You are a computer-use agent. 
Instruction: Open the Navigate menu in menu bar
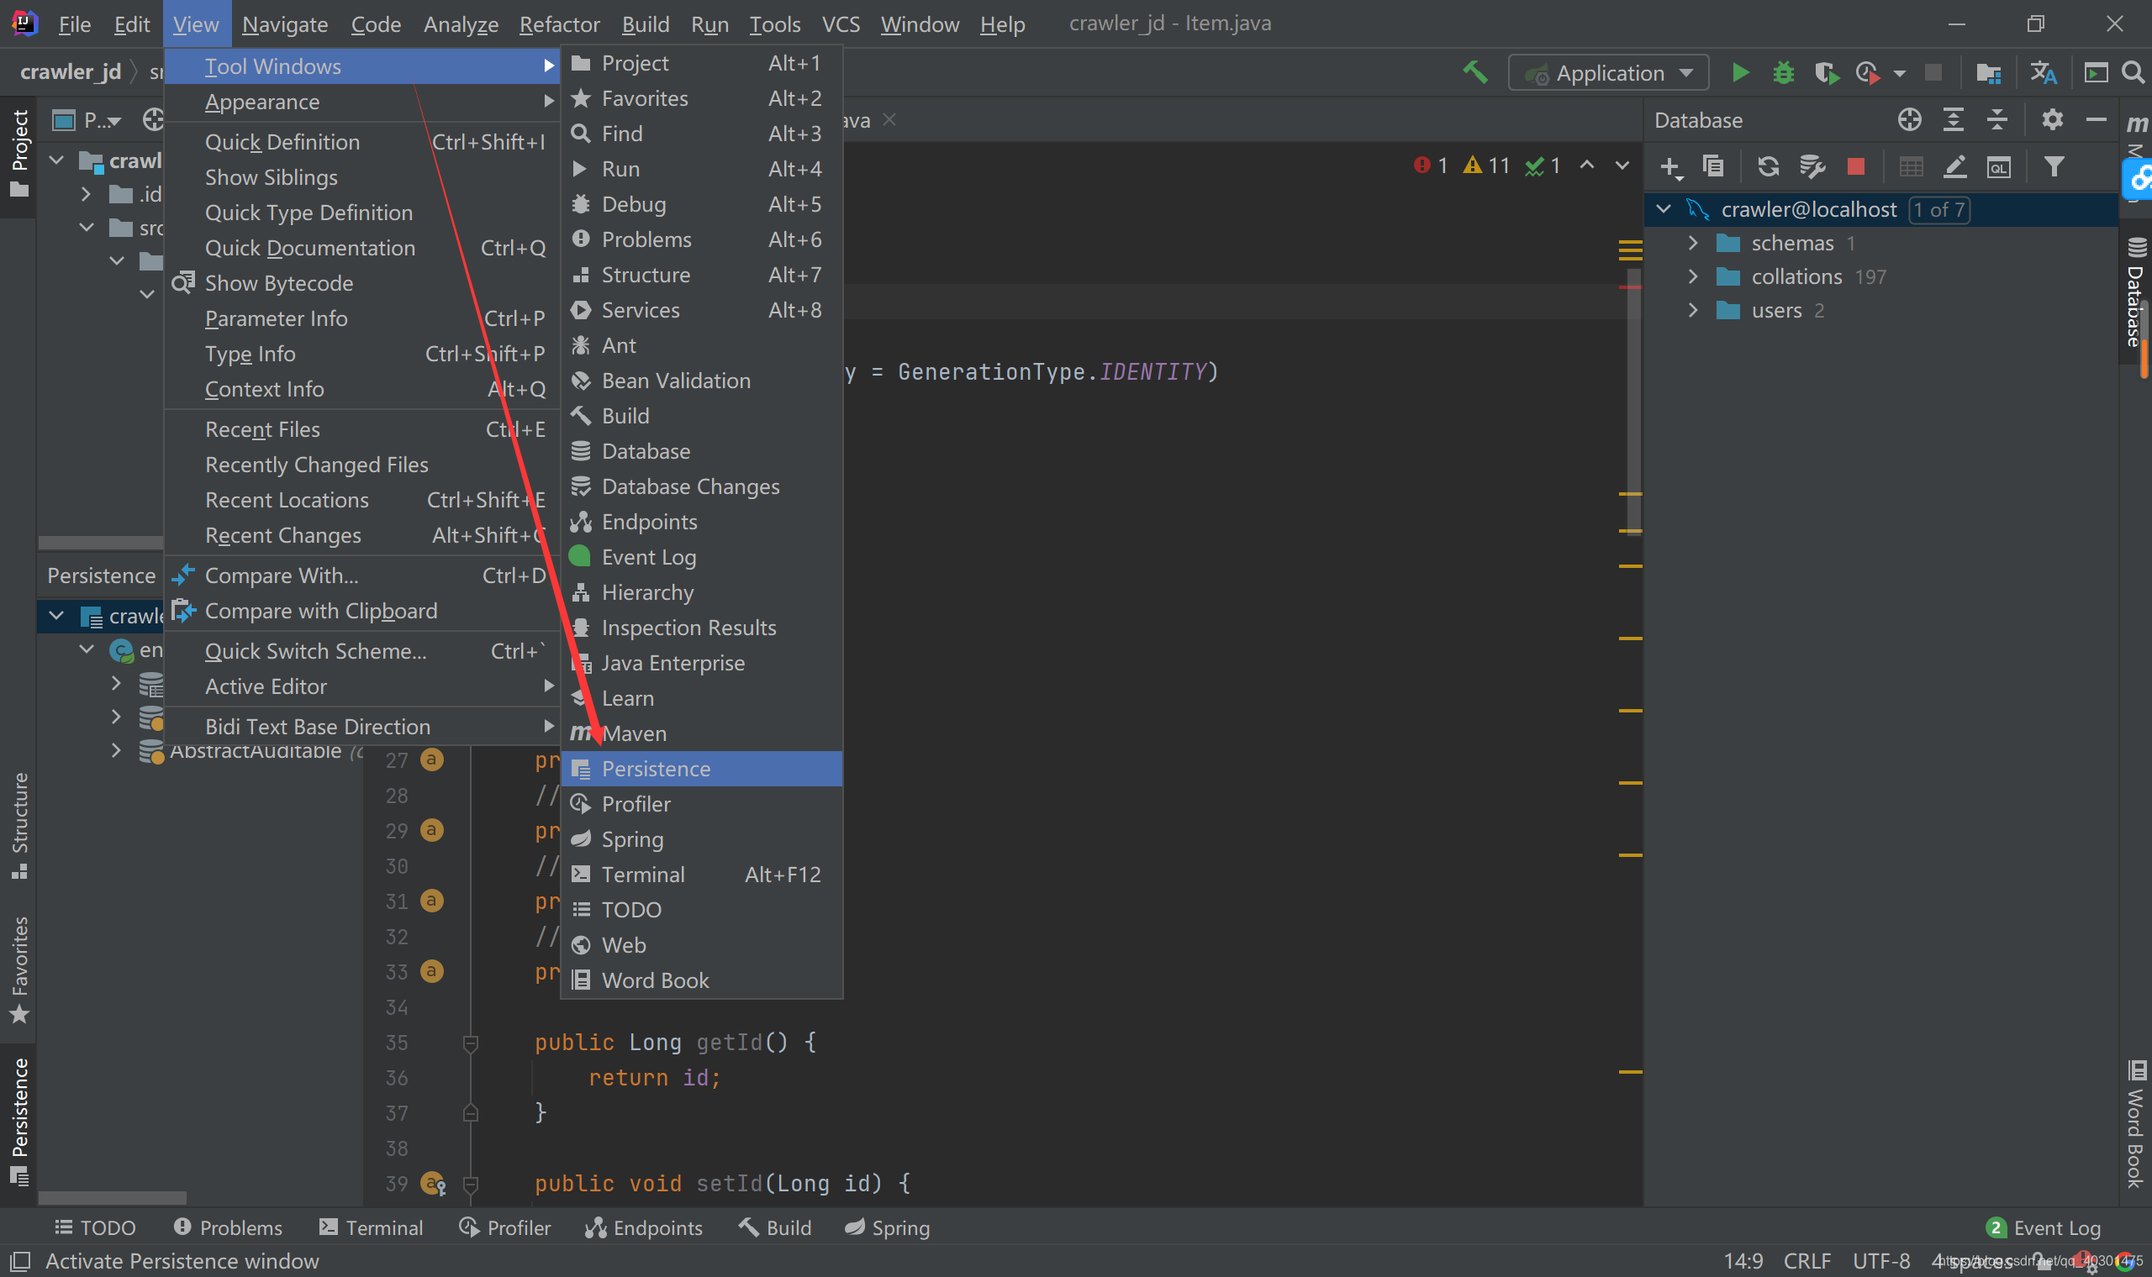(x=284, y=24)
